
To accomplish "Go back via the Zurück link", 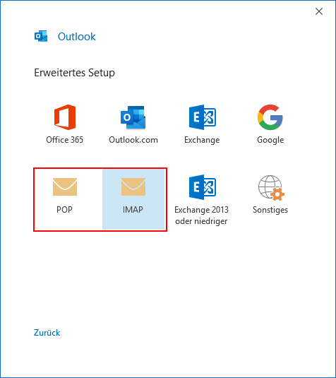I will pos(47,333).
